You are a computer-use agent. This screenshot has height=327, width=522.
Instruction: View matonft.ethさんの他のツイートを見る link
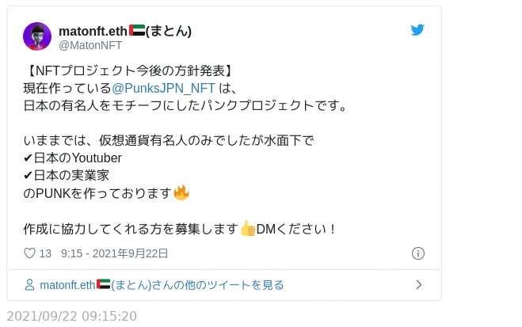tap(162, 285)
